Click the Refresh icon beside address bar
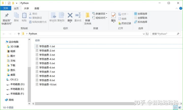The width and height of the screenshot is (183, 110). pyautogui.click(x=147, y=34)
